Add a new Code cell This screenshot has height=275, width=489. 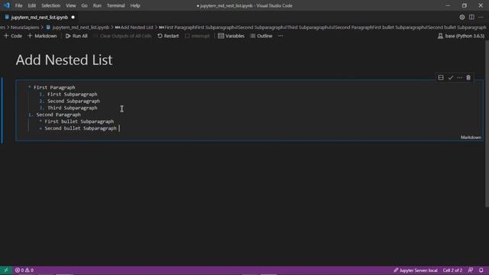click(x=13, y=36)
